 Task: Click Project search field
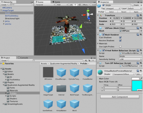[58, 60]
